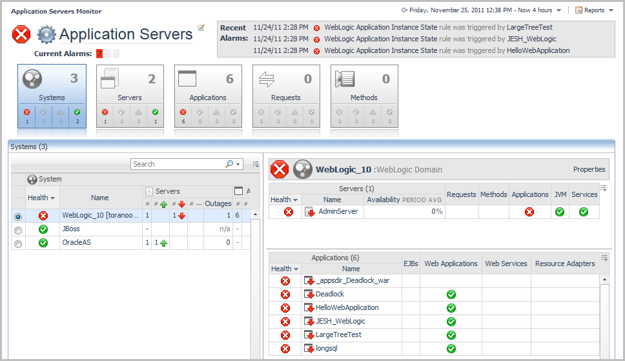The width and height of the screenshot is (625, 361).
Task: Click the WebLogic_10 [toranoo... system name
Action: [101, 216]
